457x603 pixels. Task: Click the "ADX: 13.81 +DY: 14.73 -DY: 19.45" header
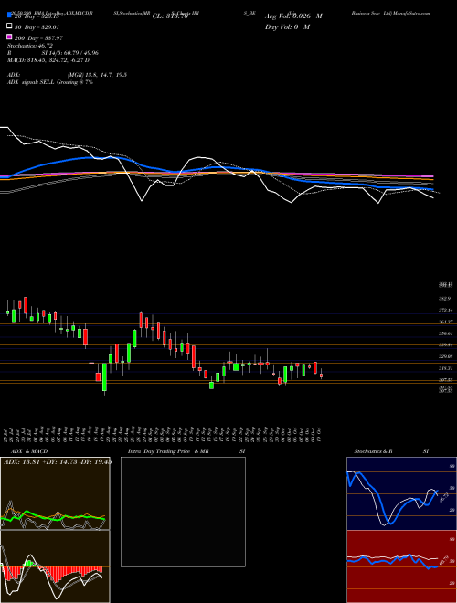pos(58,462)
